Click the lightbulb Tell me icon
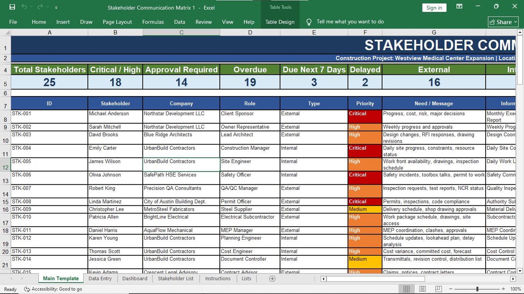 click(309, 22)
